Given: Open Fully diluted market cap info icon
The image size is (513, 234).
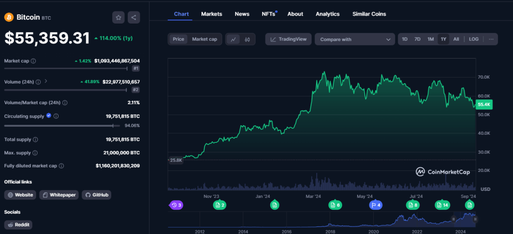Looking at the screenshot, I should pos(61,166).
